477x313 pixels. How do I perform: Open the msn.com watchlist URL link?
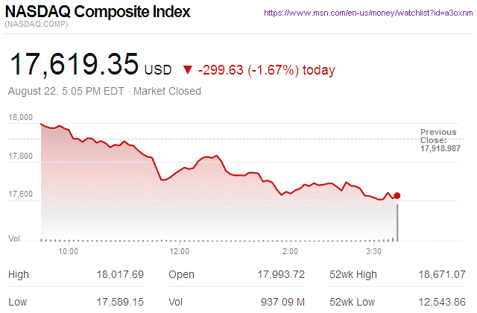(370, 13)
